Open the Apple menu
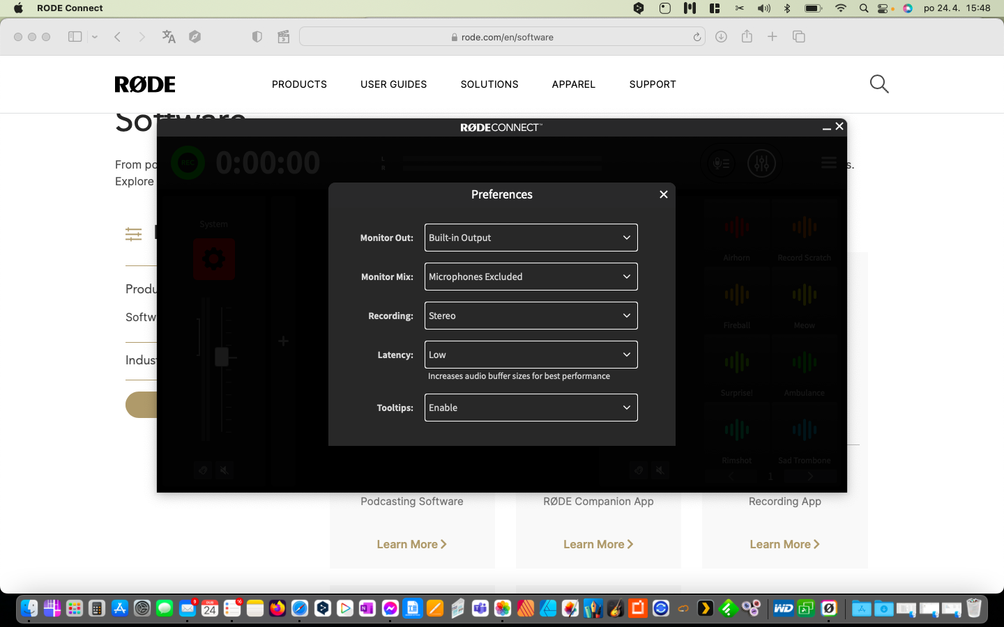 pyautogui.click(x=18, y=8)
